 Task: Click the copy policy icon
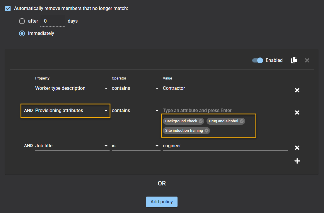294,60
